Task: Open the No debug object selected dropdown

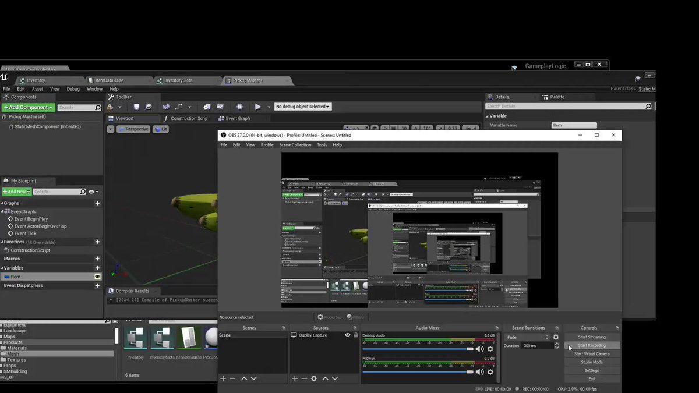Action: click(303, 107)
